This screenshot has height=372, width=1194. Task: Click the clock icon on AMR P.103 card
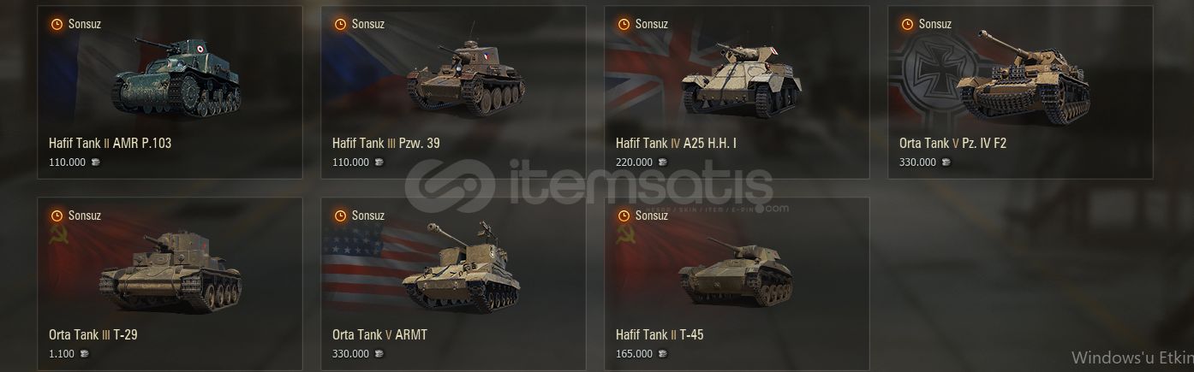(x=57, y=24)
